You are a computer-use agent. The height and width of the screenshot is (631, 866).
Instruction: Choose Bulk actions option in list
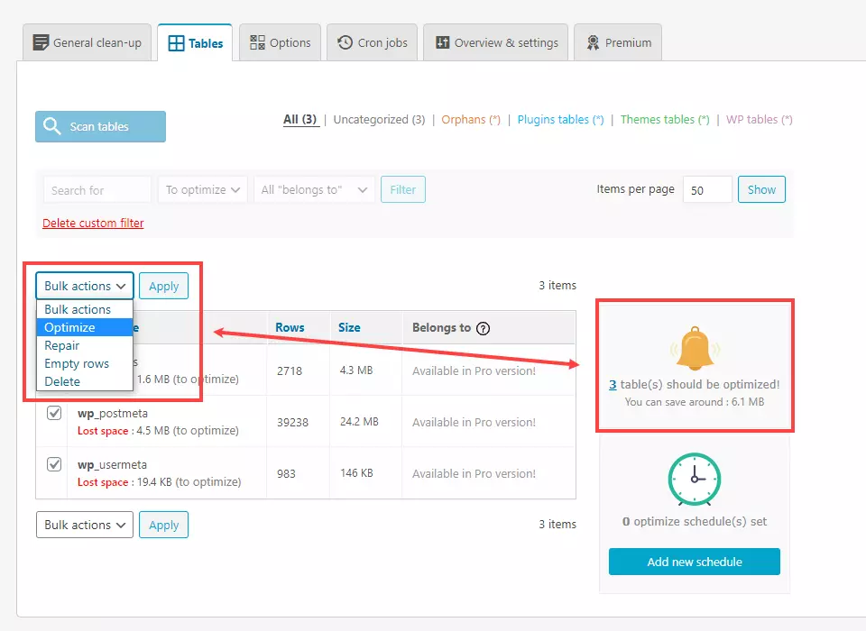(85, 309)
